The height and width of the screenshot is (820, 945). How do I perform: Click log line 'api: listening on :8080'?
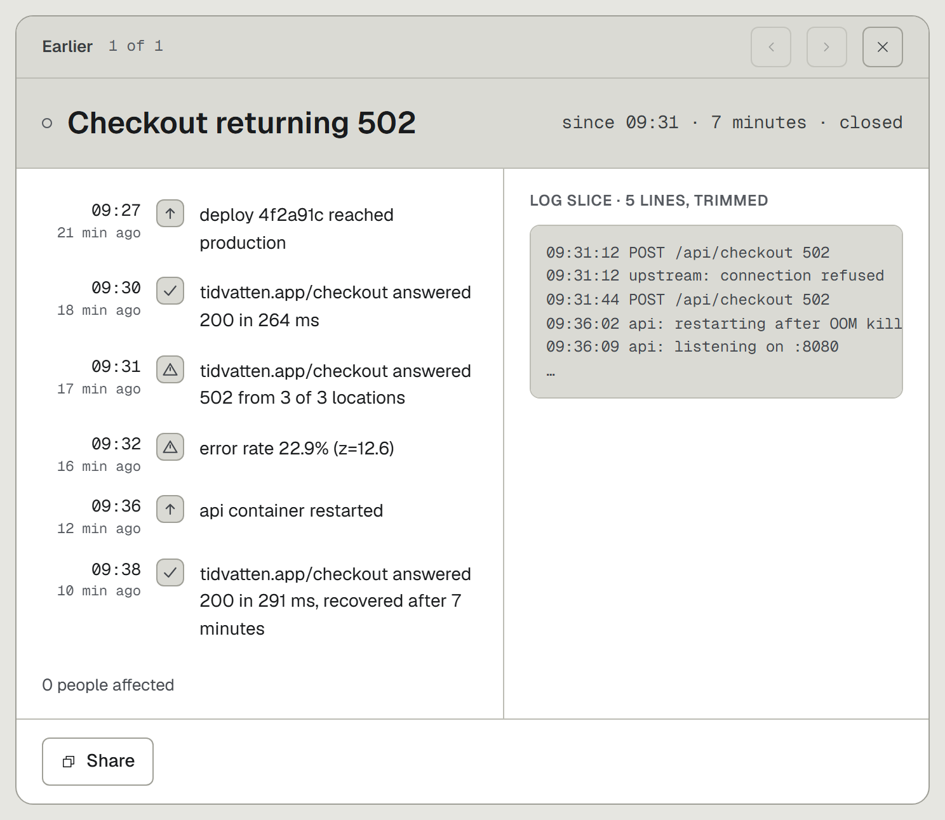734,347
